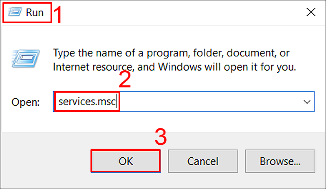Click the red number 3 annotation
Viewport: 326px width, 189px height.
pos(161,137)
